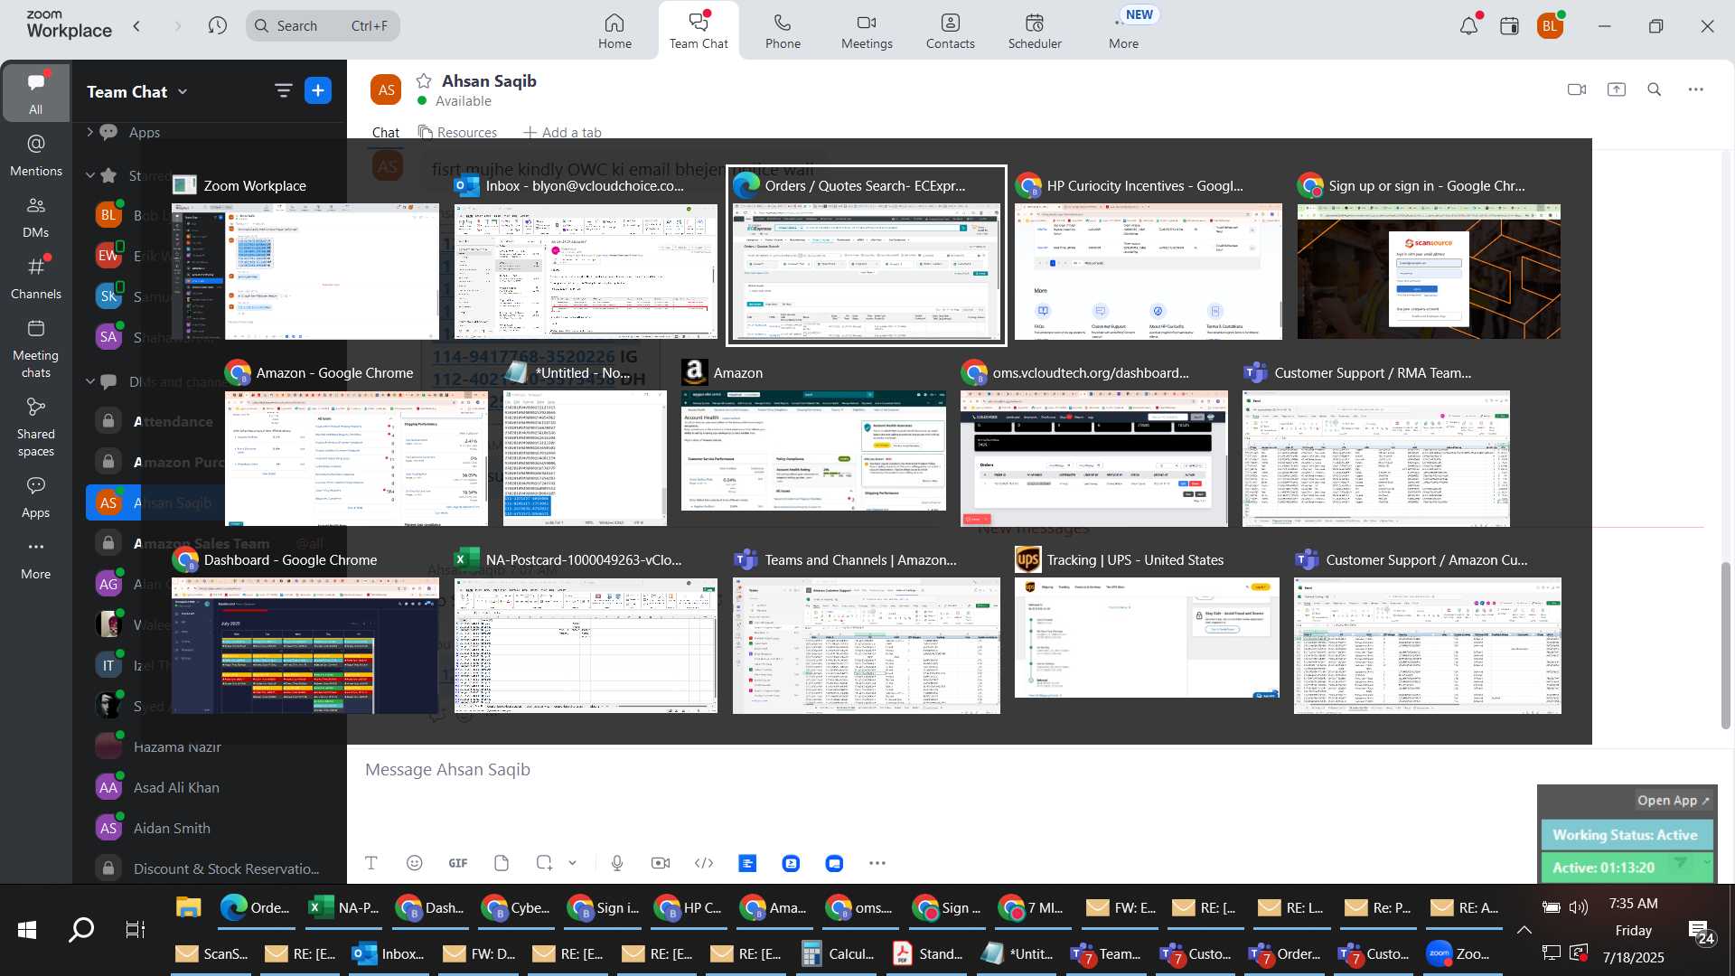The image size is (1735, 976).
Task: Open File Explorer from the taskbar
Action: pos(188,907)
